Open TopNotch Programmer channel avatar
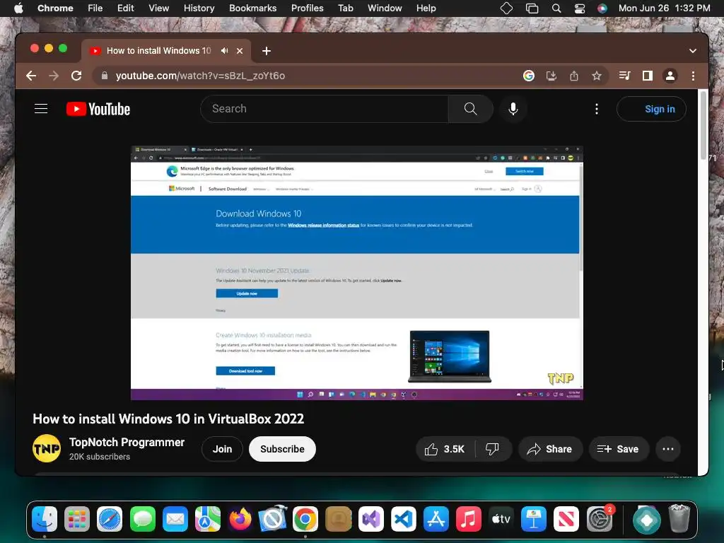This screenshot has width=724, height=543. pyautogui.click(x=47, y=448)
